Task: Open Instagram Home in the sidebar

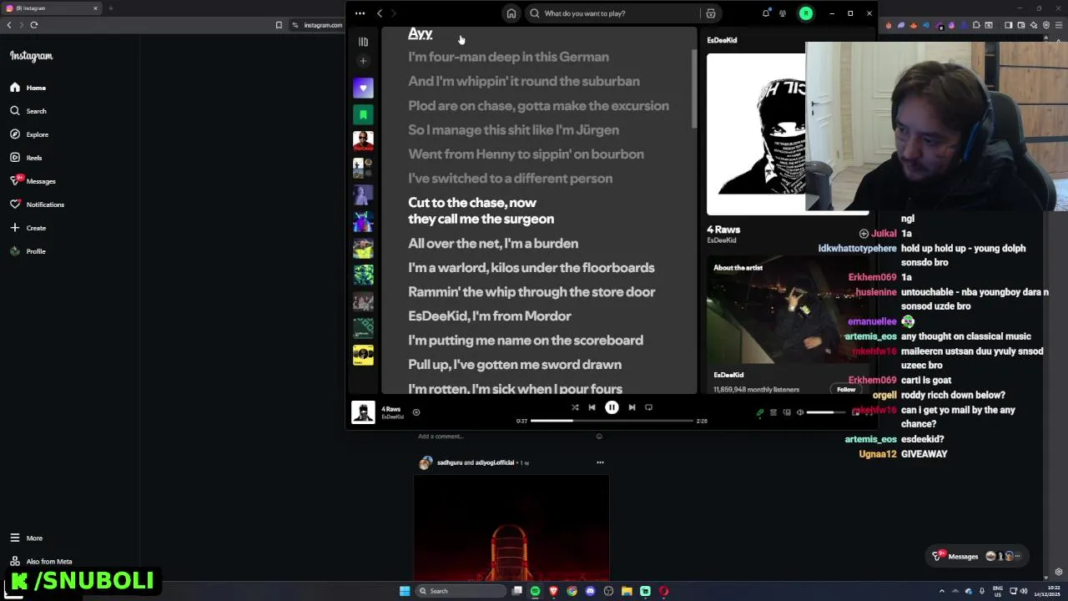Action: coord(28,88)
